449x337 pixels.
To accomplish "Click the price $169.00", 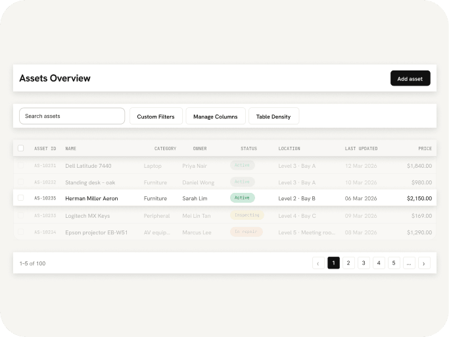I will pos(421,216).
